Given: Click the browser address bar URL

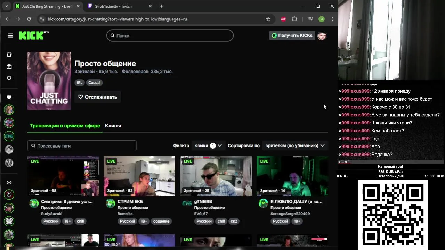Looking at the screenshot, I should (118, 19).
